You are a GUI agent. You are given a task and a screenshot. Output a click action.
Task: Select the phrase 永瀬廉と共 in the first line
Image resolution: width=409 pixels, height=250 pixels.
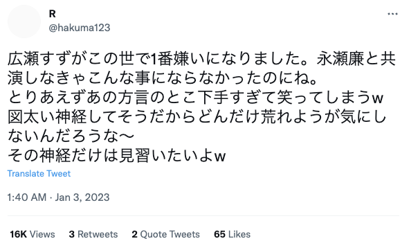356,59
